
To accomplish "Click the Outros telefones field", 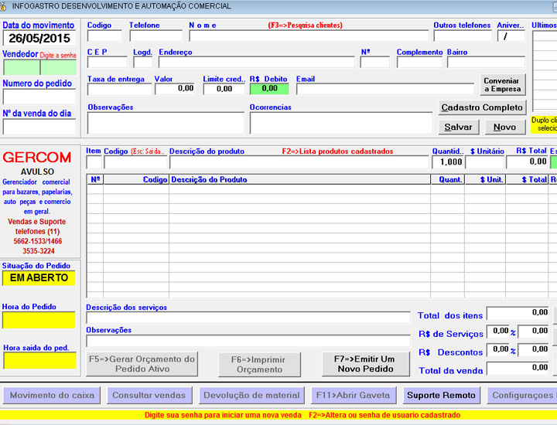I will click(x=463, y=36).
